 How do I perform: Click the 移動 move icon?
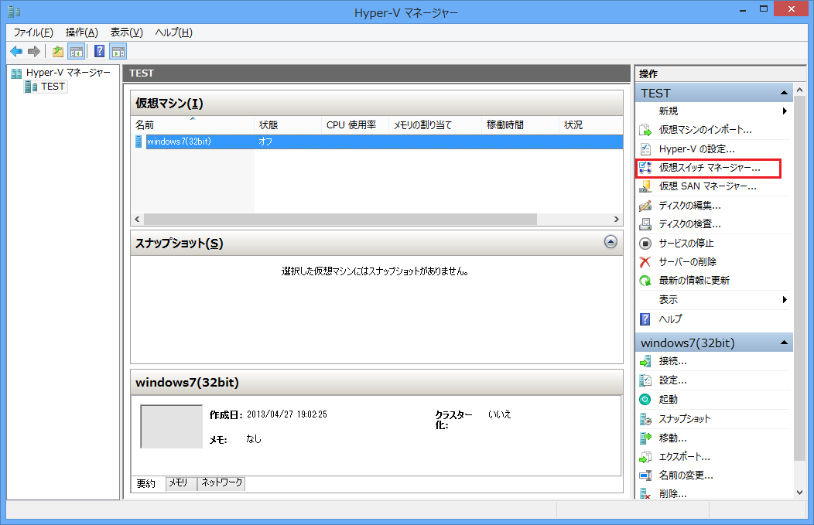645,438
